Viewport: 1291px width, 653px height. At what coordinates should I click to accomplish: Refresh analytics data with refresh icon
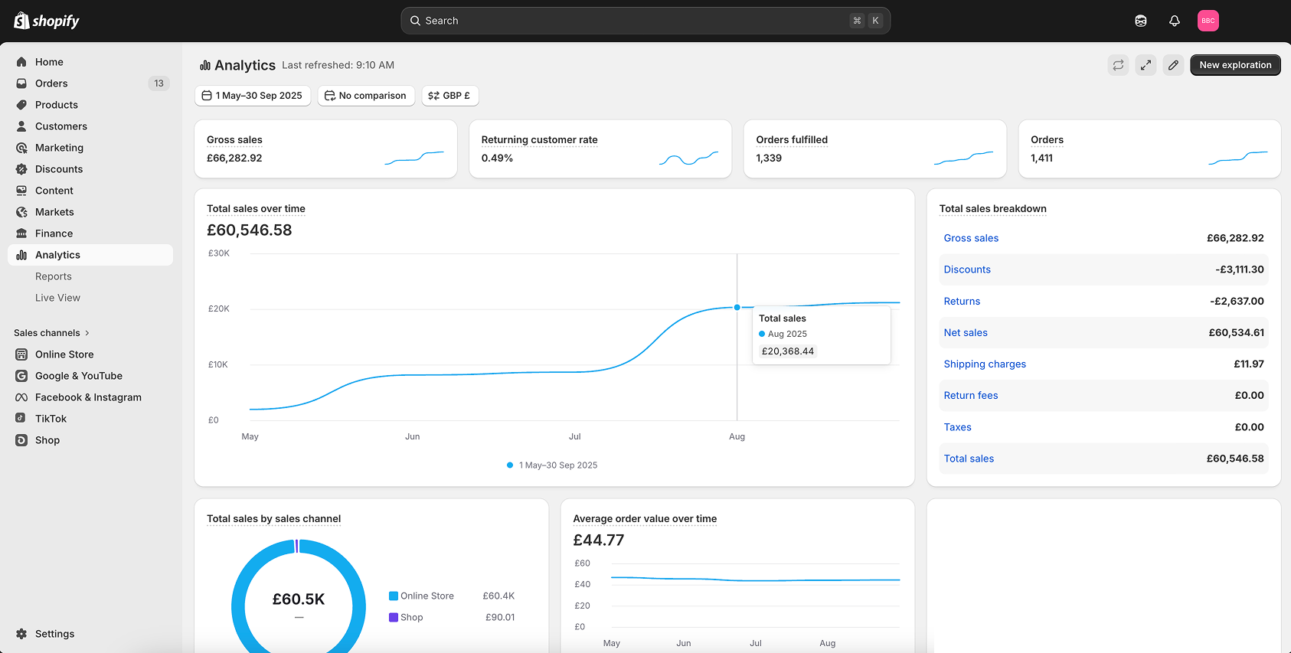pyautogui.click(x=1119, y=65)
